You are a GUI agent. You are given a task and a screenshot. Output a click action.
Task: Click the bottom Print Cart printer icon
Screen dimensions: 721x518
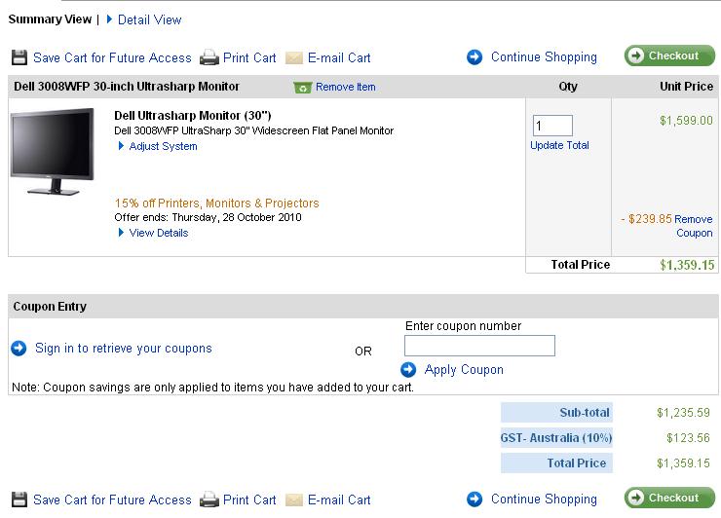click(209, 499)
